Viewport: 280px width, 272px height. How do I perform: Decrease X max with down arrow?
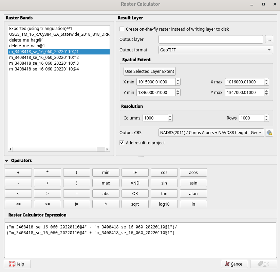pos(266,84)
